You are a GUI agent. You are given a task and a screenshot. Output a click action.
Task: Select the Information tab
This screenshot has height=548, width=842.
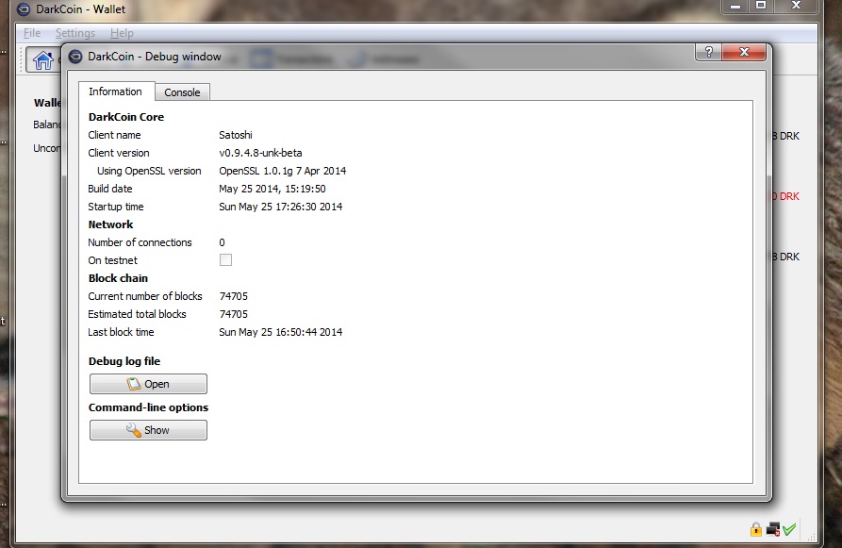pyautogui.click(x=115, y=91)
